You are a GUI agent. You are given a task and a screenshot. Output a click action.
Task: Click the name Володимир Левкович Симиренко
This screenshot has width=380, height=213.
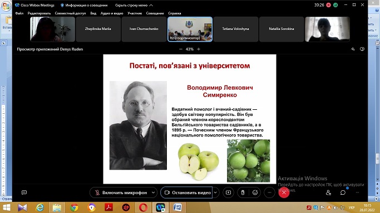tap(220, 92)
